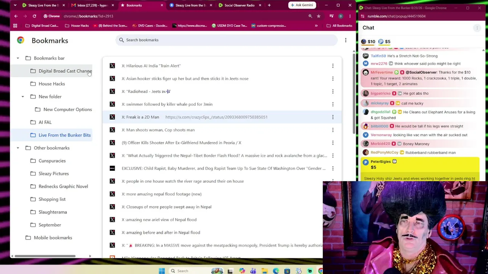
Task: Open the bookmark manager's organize menu
Action: tap(345, 40)
